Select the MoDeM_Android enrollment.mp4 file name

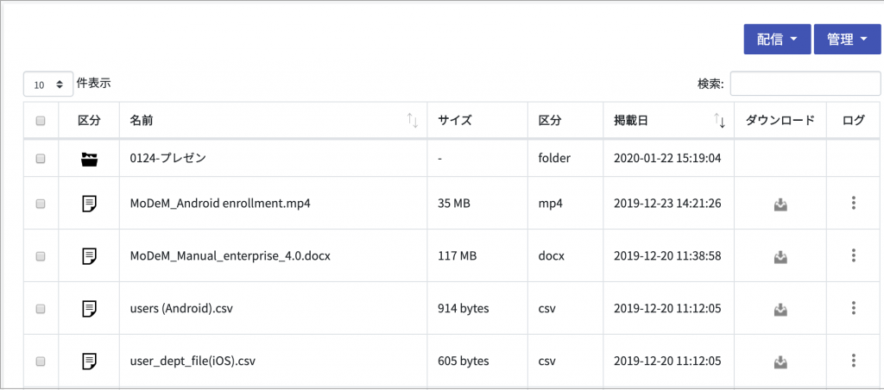tap(220, 204)
